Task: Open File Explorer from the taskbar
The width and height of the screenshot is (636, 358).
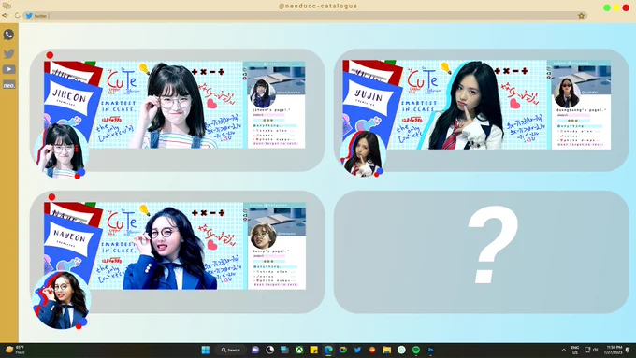Action: click(386, 350)
